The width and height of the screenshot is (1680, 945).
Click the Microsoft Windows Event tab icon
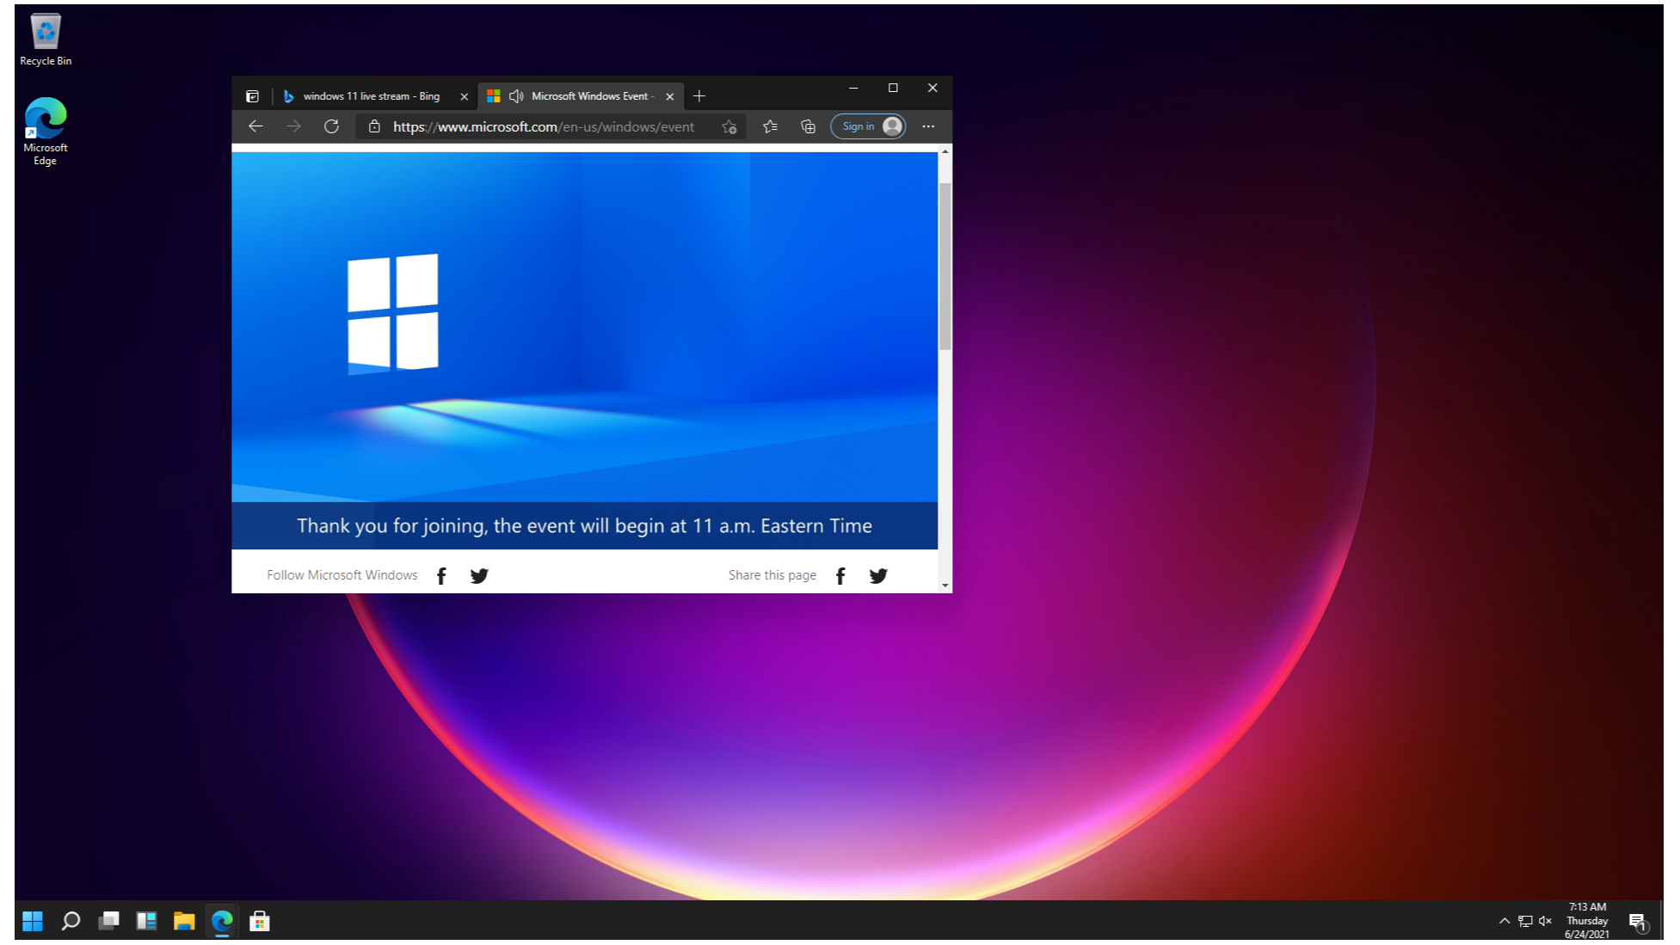(x=496, y=95)
